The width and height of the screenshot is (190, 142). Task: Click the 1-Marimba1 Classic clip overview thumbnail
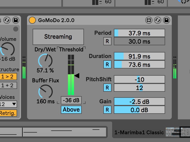[x=172, y=132]
